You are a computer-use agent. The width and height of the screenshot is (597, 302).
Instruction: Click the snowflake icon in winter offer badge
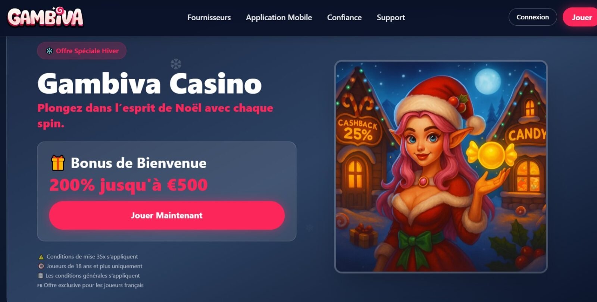tap(49, 51)
